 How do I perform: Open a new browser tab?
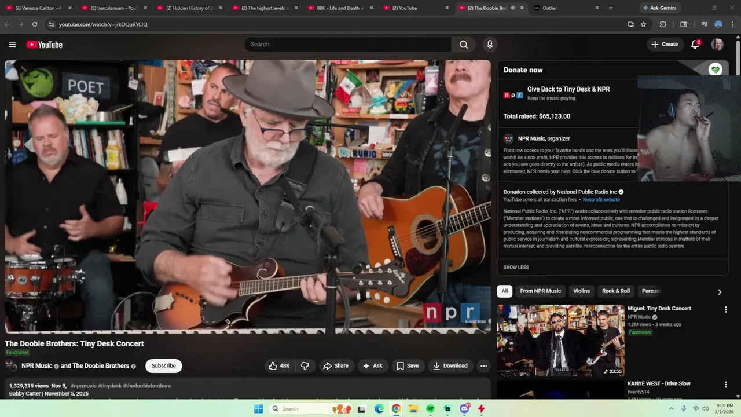(611, 8)
